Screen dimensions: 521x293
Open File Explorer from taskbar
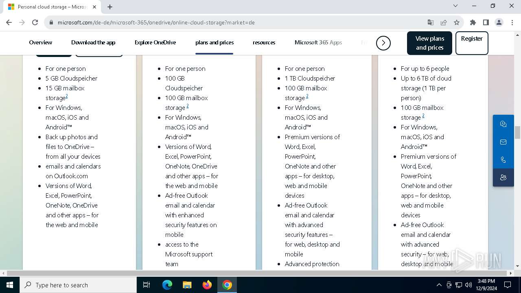(x=187, y=285)
